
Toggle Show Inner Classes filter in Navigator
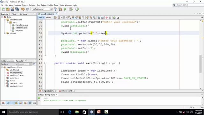[x=21, y=103]
